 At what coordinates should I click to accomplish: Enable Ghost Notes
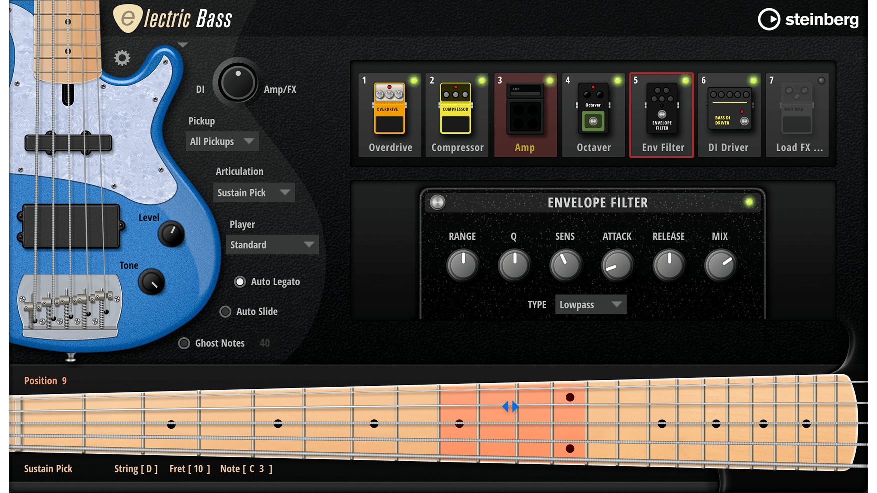pos(184,343)
